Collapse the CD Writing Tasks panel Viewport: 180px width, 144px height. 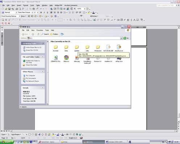point(43,43)
